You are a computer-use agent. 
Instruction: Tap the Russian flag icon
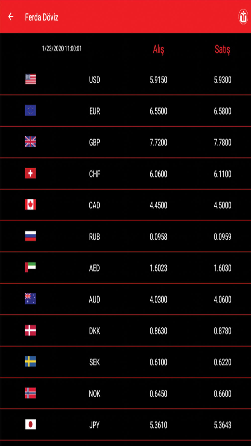click(x=30, y=236)
